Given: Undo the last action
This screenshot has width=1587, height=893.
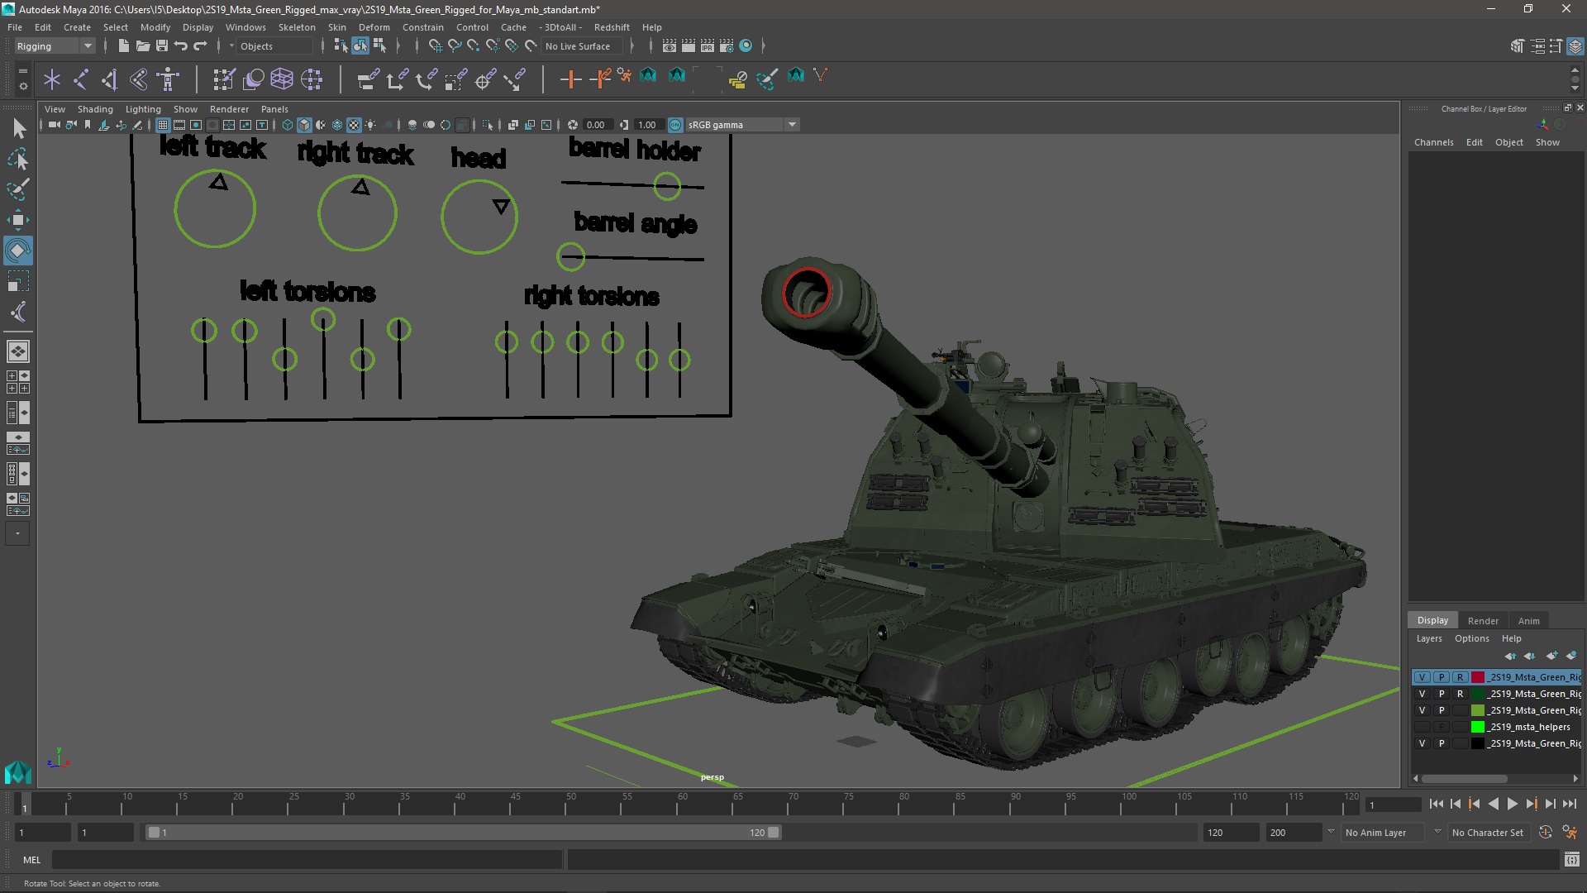Looking at the screenshot, I should (181, 45).
